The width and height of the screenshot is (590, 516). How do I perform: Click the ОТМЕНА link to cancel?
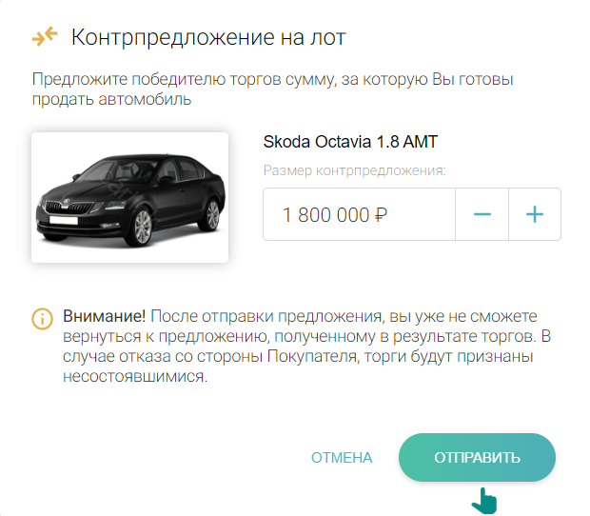point(342,458)
